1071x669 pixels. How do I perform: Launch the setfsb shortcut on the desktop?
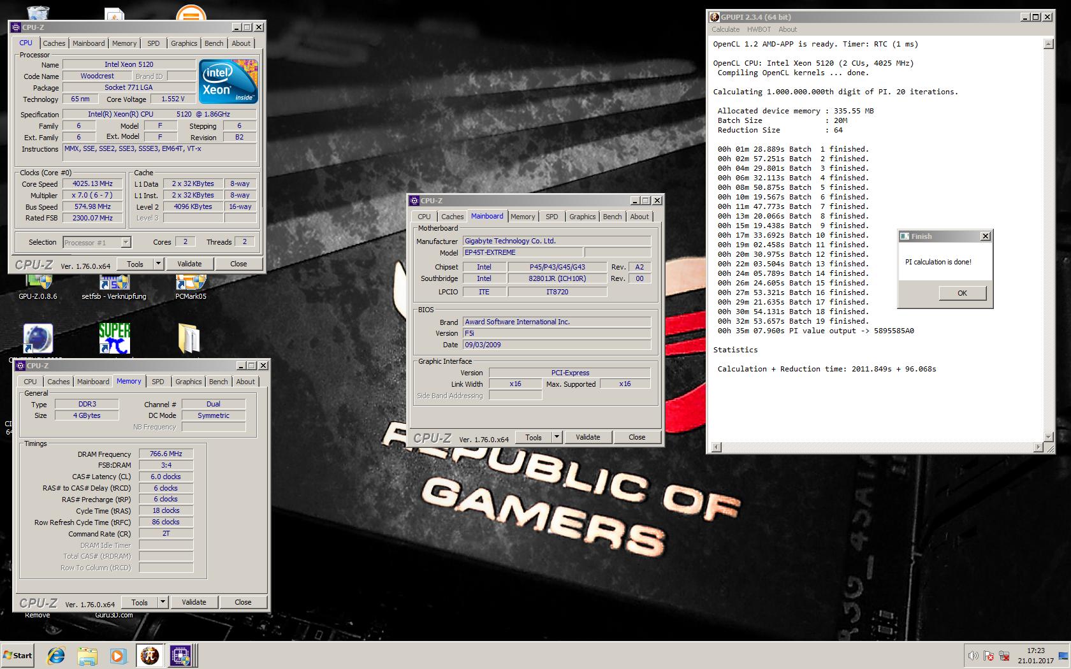(114, 287)
